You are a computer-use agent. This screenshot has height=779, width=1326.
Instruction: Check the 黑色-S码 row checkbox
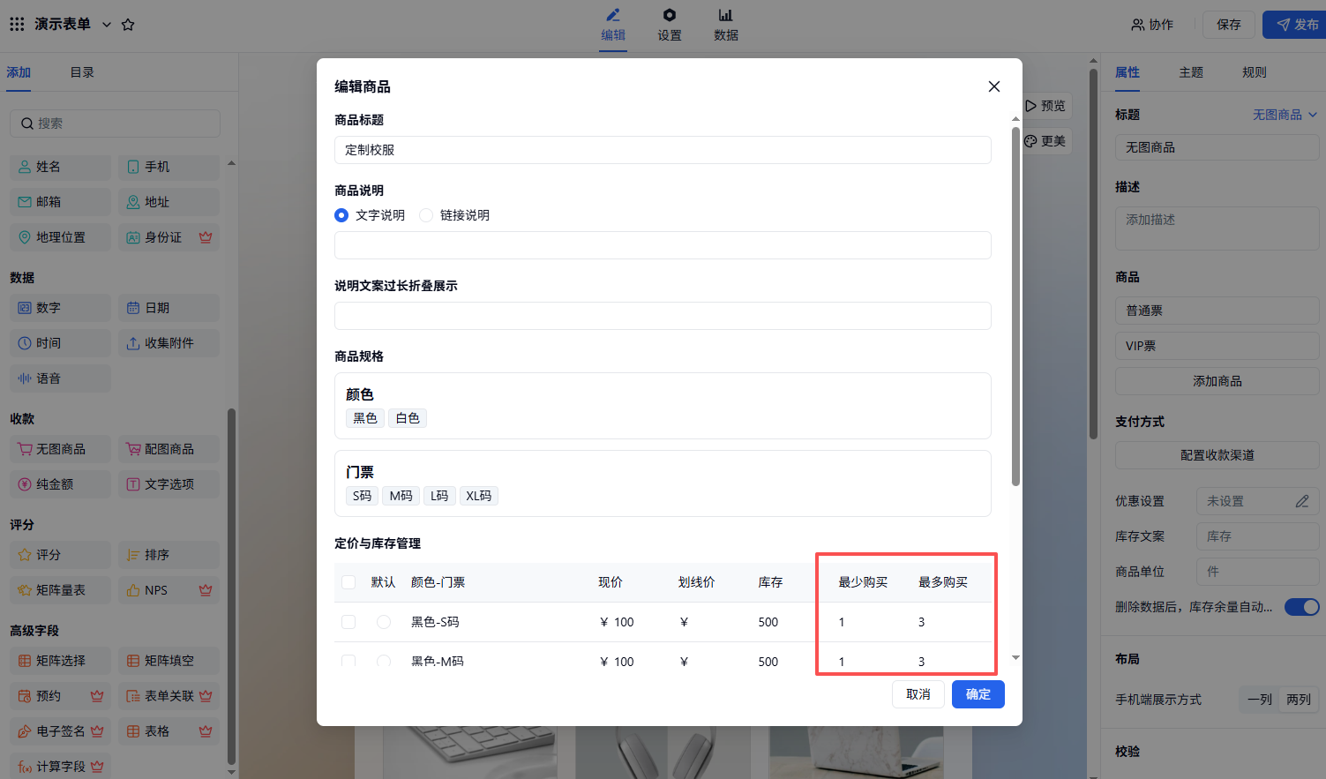(348, 622)
